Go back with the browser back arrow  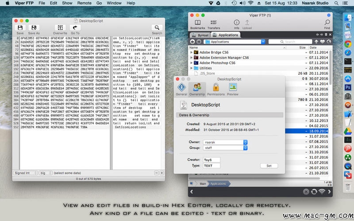click(192, 42)
